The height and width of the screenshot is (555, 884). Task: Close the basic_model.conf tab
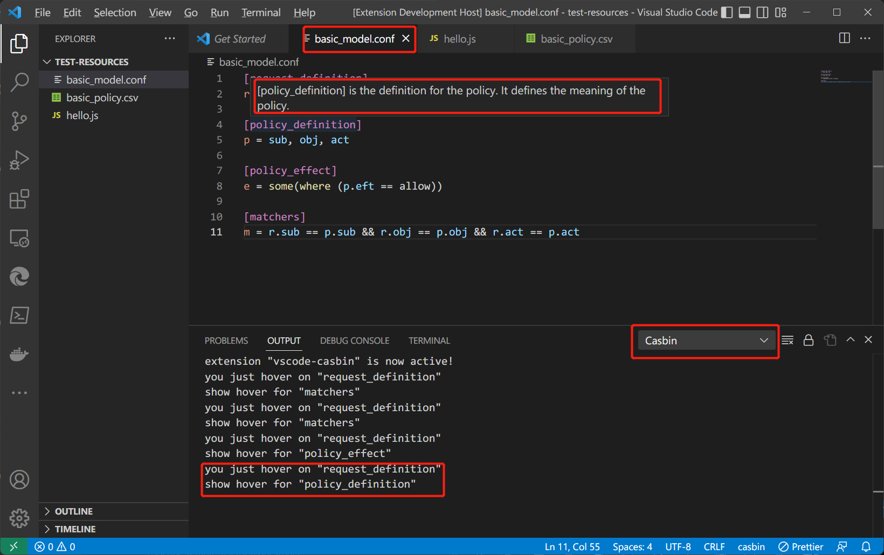406,38
